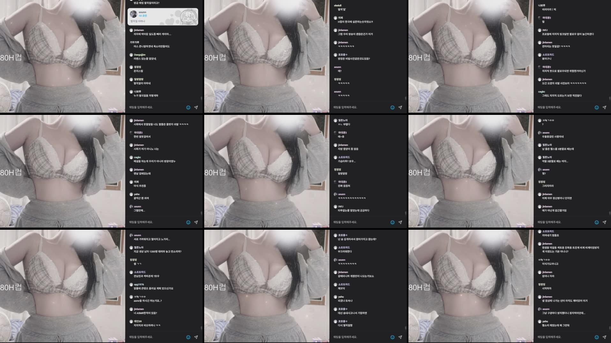Select username 호호홍ㅇ in top-middle chat
Screen dimensions: 611x343
pos(343,55)
